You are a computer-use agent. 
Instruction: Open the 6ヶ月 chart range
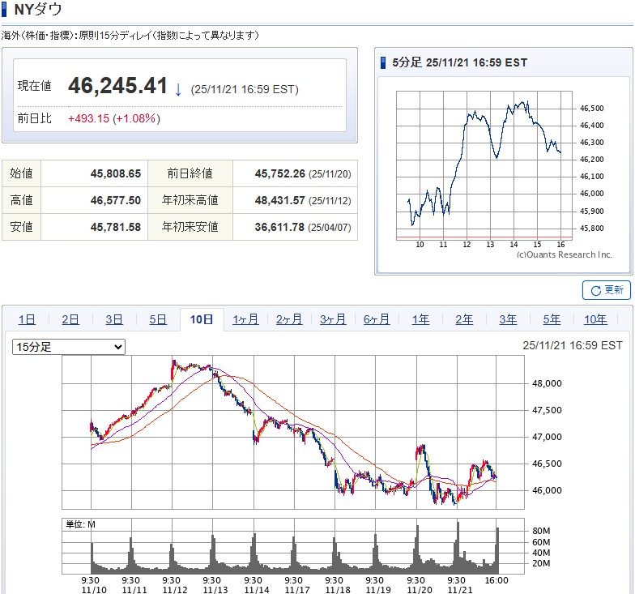[377, 319]
